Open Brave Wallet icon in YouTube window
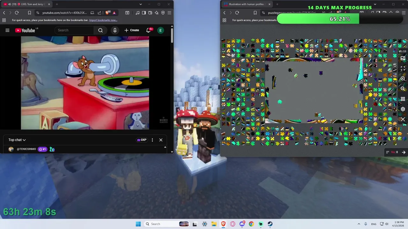The height and width of the screenshot is (229, 408). click(x=150, y=13)
